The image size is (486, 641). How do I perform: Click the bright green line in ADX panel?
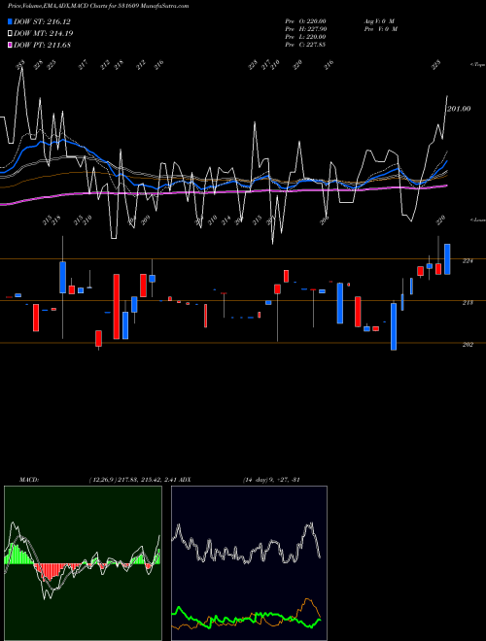click(246, 618)
